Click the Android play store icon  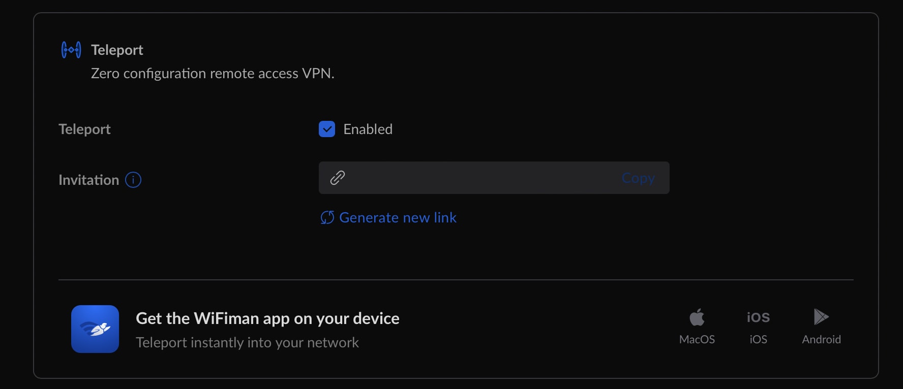click(x=821, y=317)
